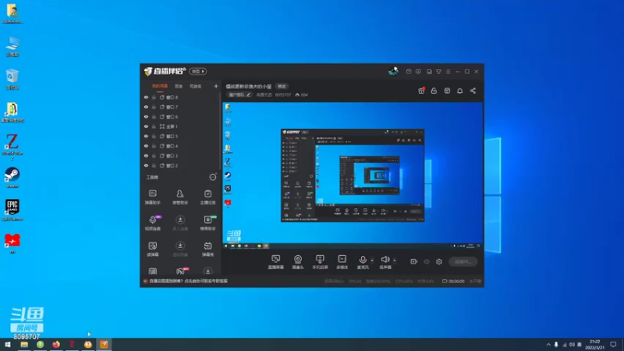Select the 窗口8 source row label

[172, 97]
